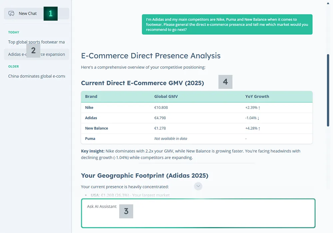Click the vertical scrollbar on the right edge
The width and height of the screenshot is (333, 233).
pos(328,90)
